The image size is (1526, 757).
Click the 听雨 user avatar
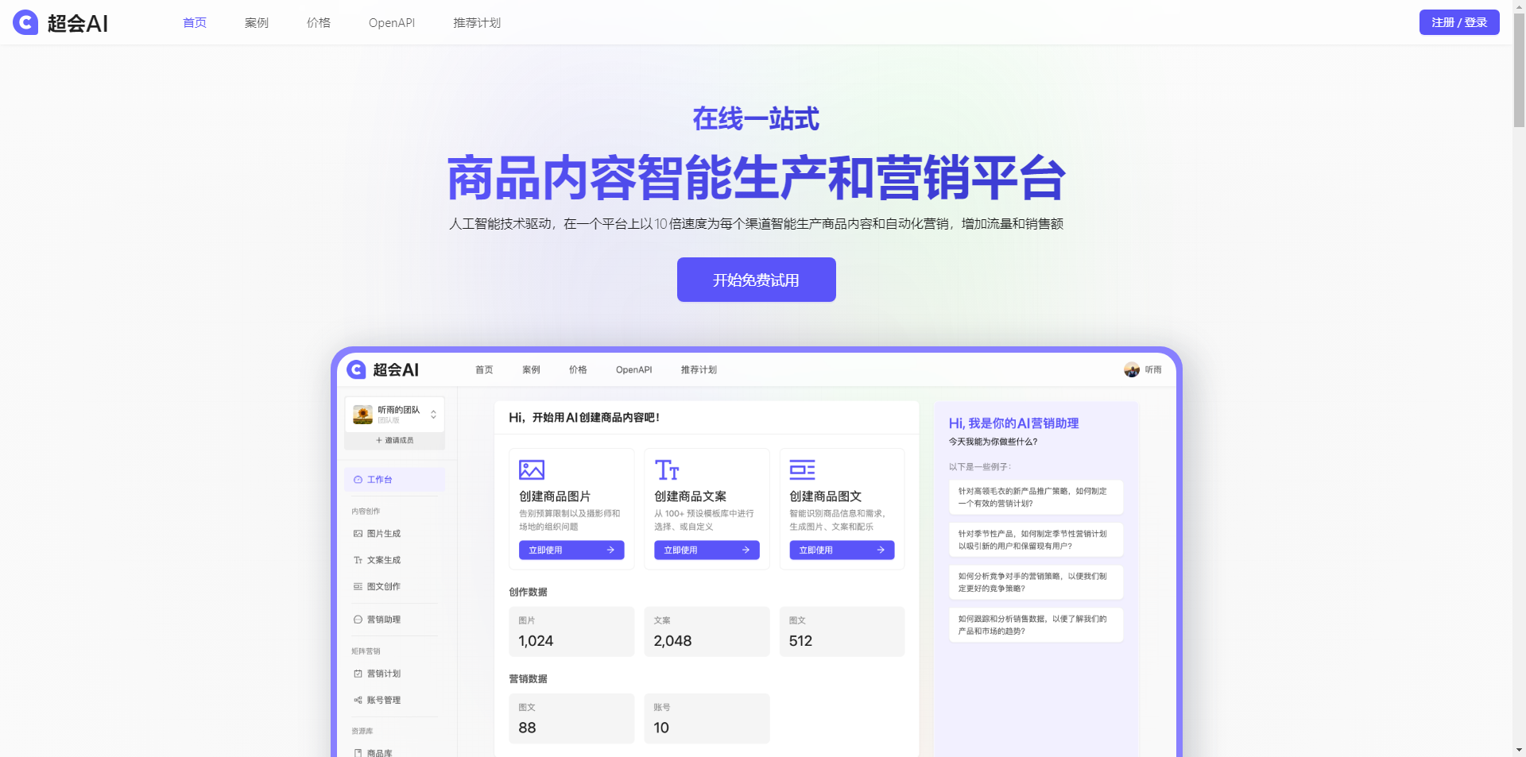click(x=1132, y=369)
